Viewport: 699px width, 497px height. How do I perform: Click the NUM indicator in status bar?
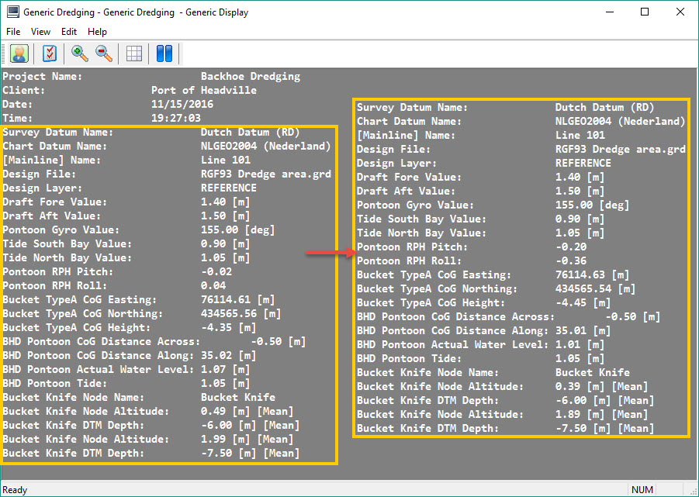click(x=642, y=490)
